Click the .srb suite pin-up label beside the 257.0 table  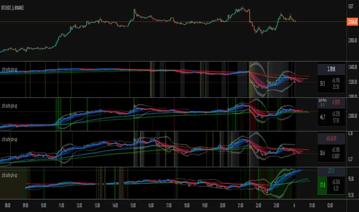click(x=9, y=175)
